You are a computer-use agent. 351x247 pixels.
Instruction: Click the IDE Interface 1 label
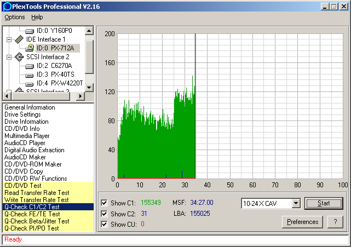tap(46, 39)
